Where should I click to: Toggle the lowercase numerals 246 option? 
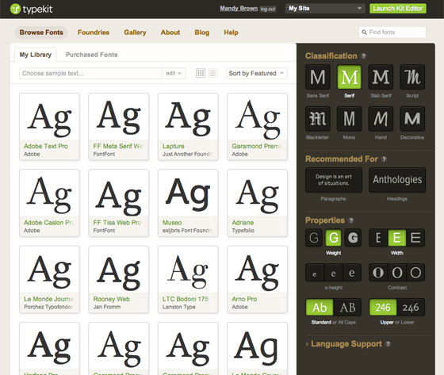tap(411, 308)
